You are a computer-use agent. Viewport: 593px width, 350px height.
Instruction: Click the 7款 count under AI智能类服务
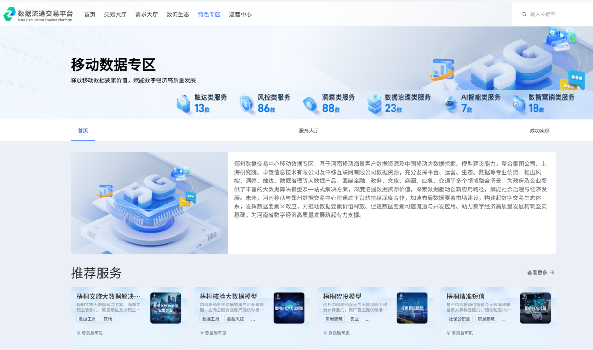point(467,109)
